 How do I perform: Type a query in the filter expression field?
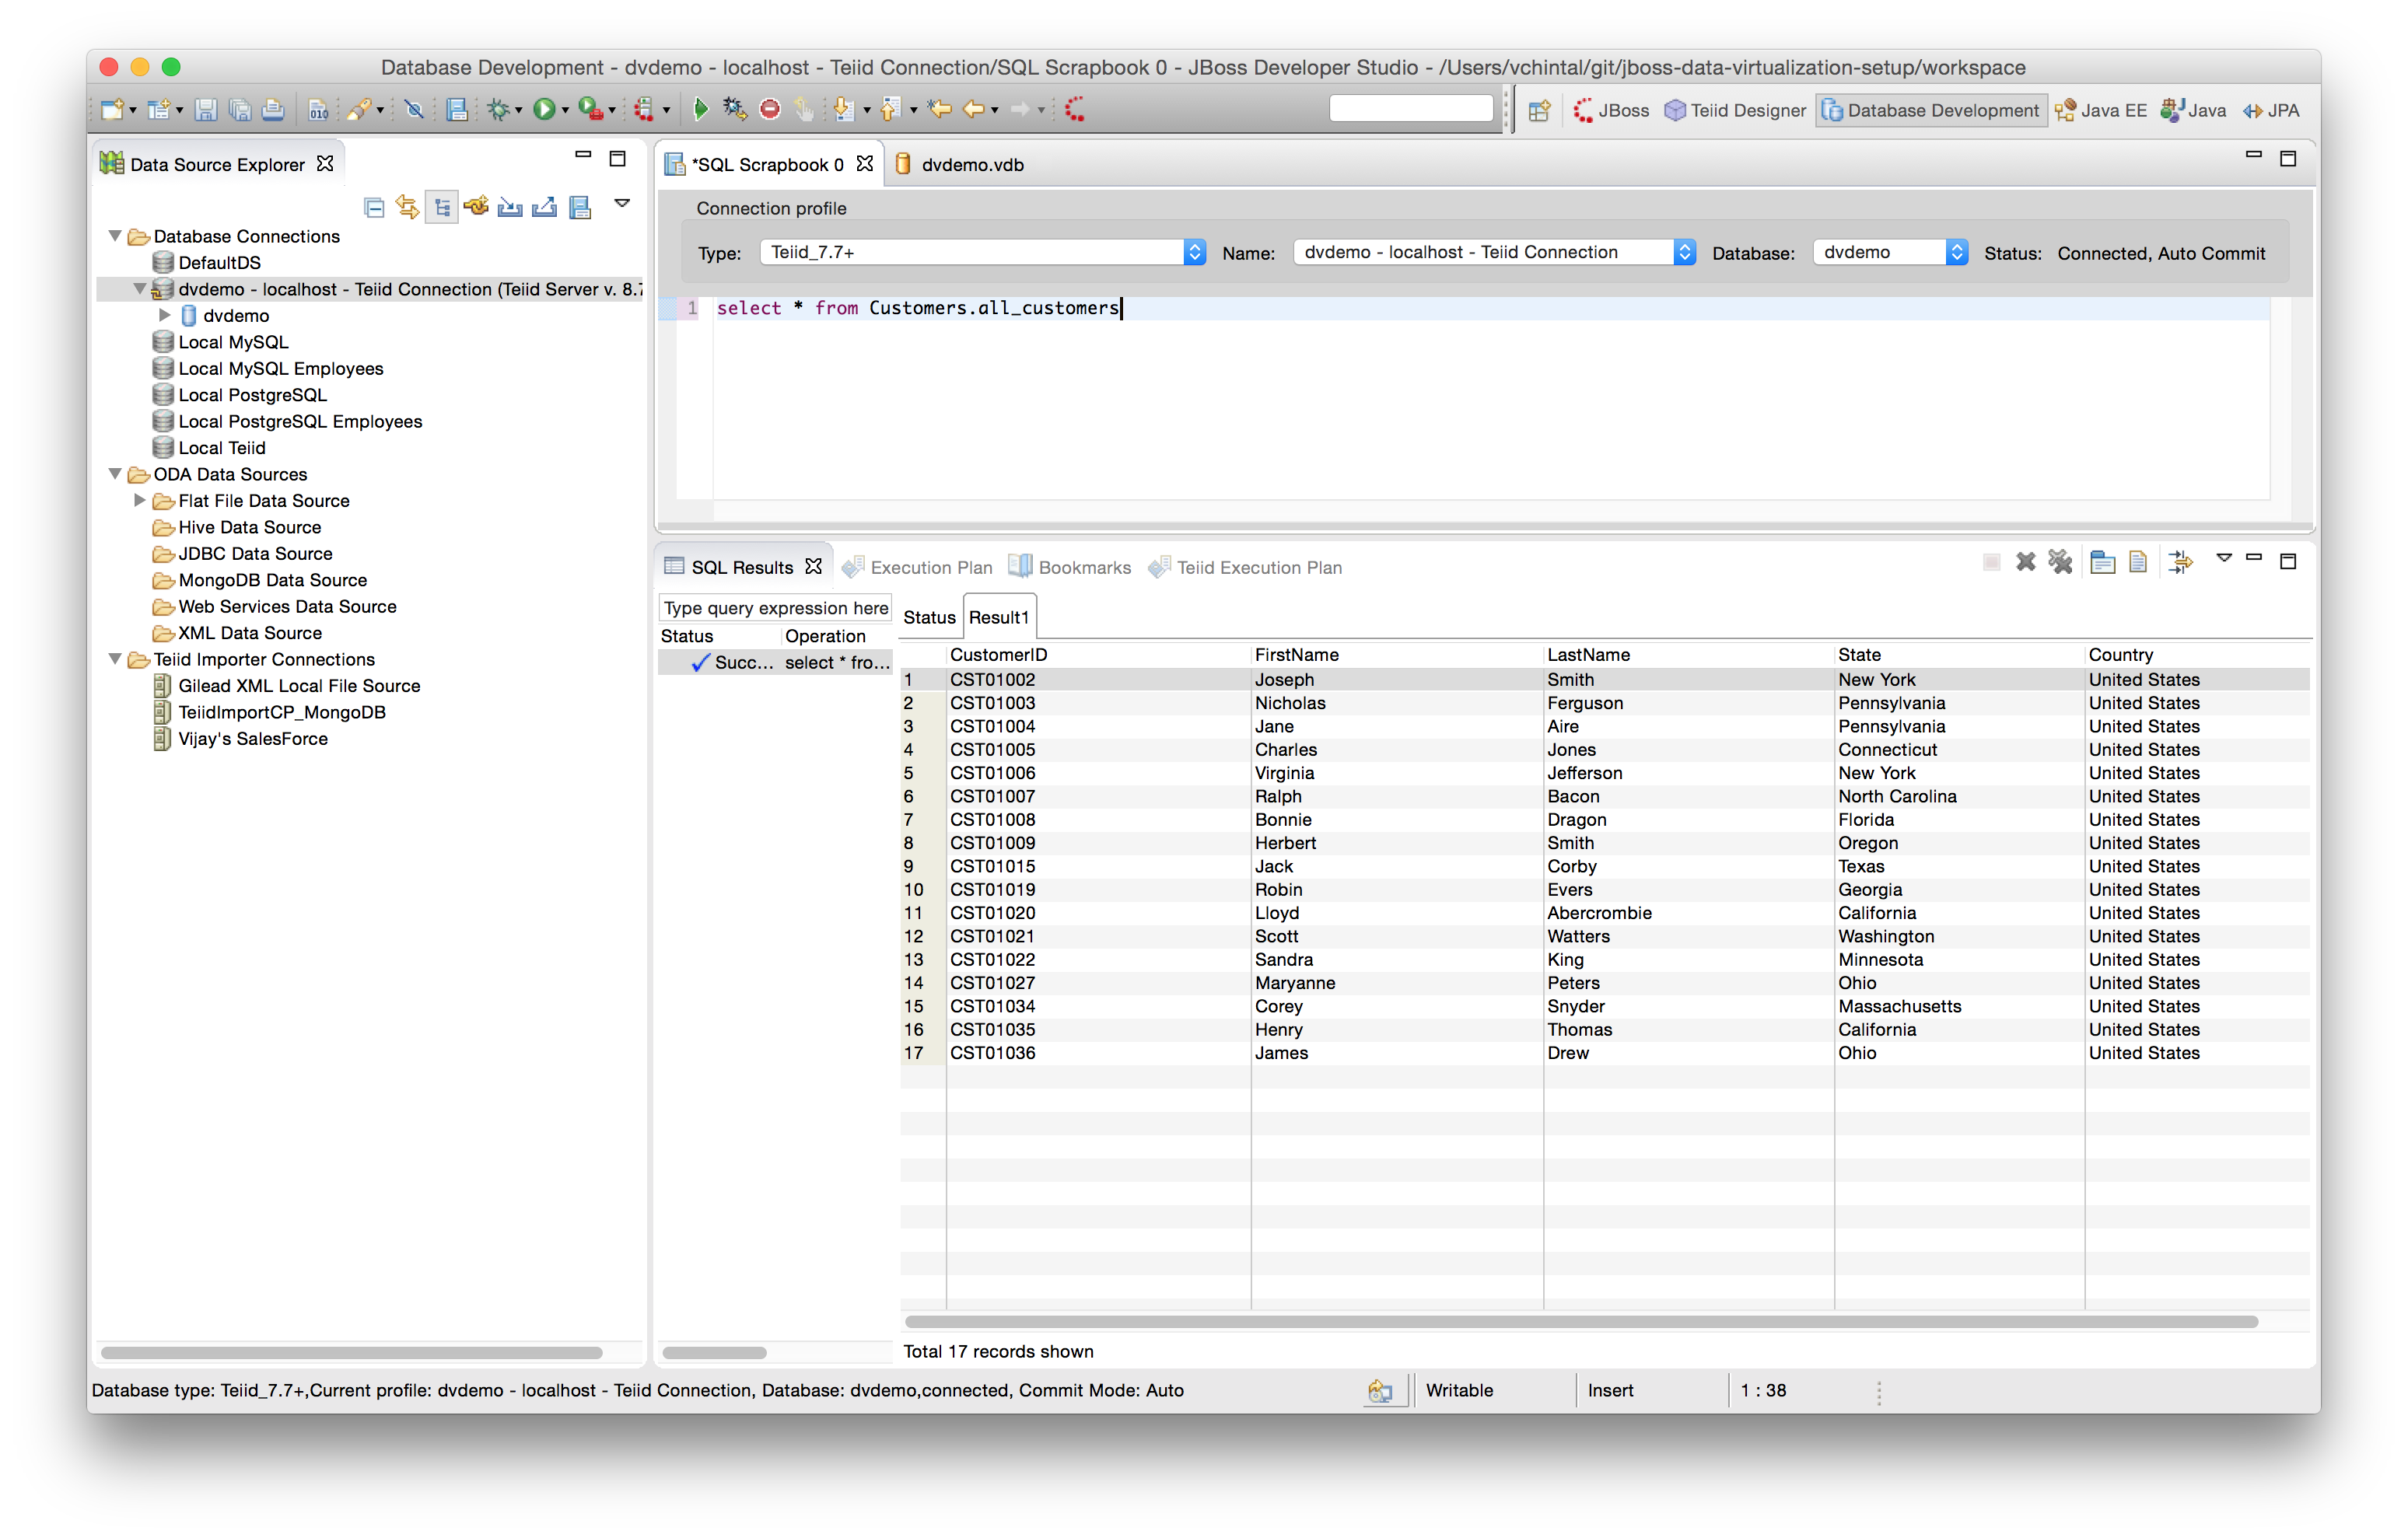[x=774, y=607]
